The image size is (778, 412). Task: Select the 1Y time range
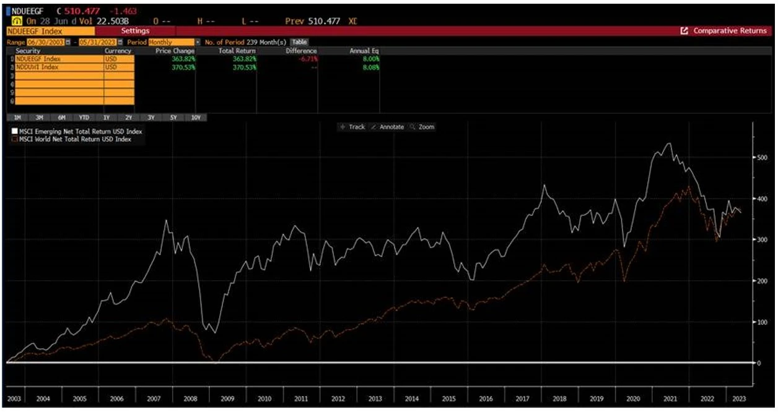106,117
